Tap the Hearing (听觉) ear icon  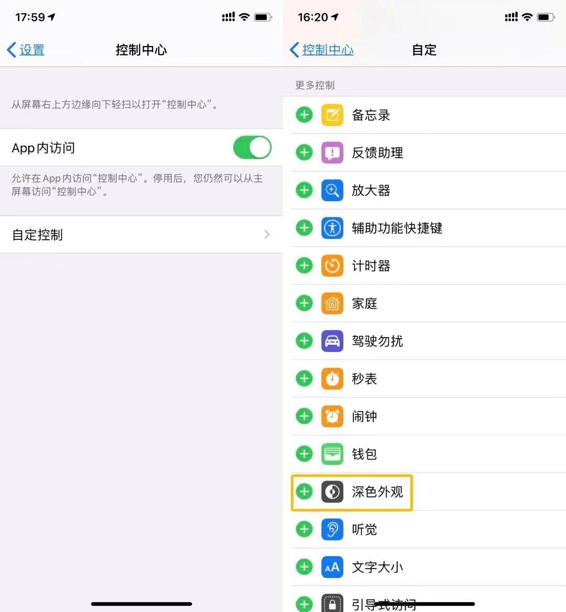coord(332,530)
